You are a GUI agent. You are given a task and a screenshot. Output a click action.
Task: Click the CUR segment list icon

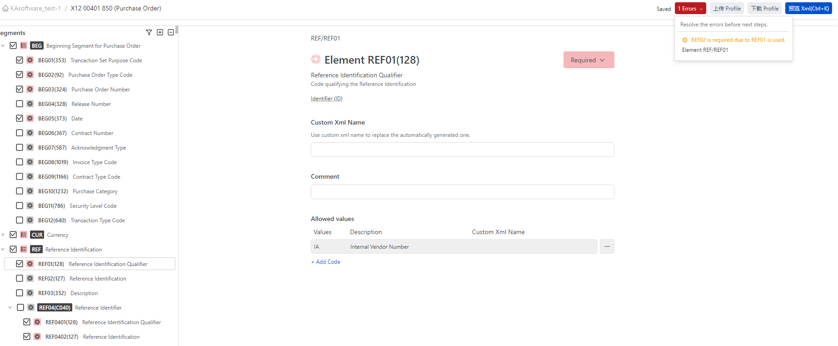pyautogui.click(x=24, y=235)
